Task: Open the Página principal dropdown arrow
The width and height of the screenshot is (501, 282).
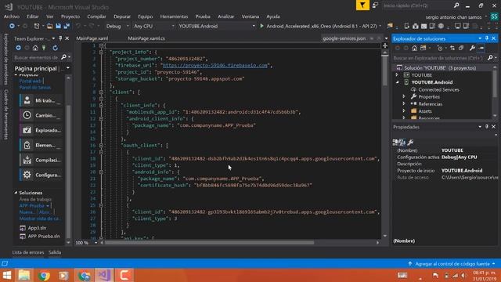Action: [x=68, y=68]
